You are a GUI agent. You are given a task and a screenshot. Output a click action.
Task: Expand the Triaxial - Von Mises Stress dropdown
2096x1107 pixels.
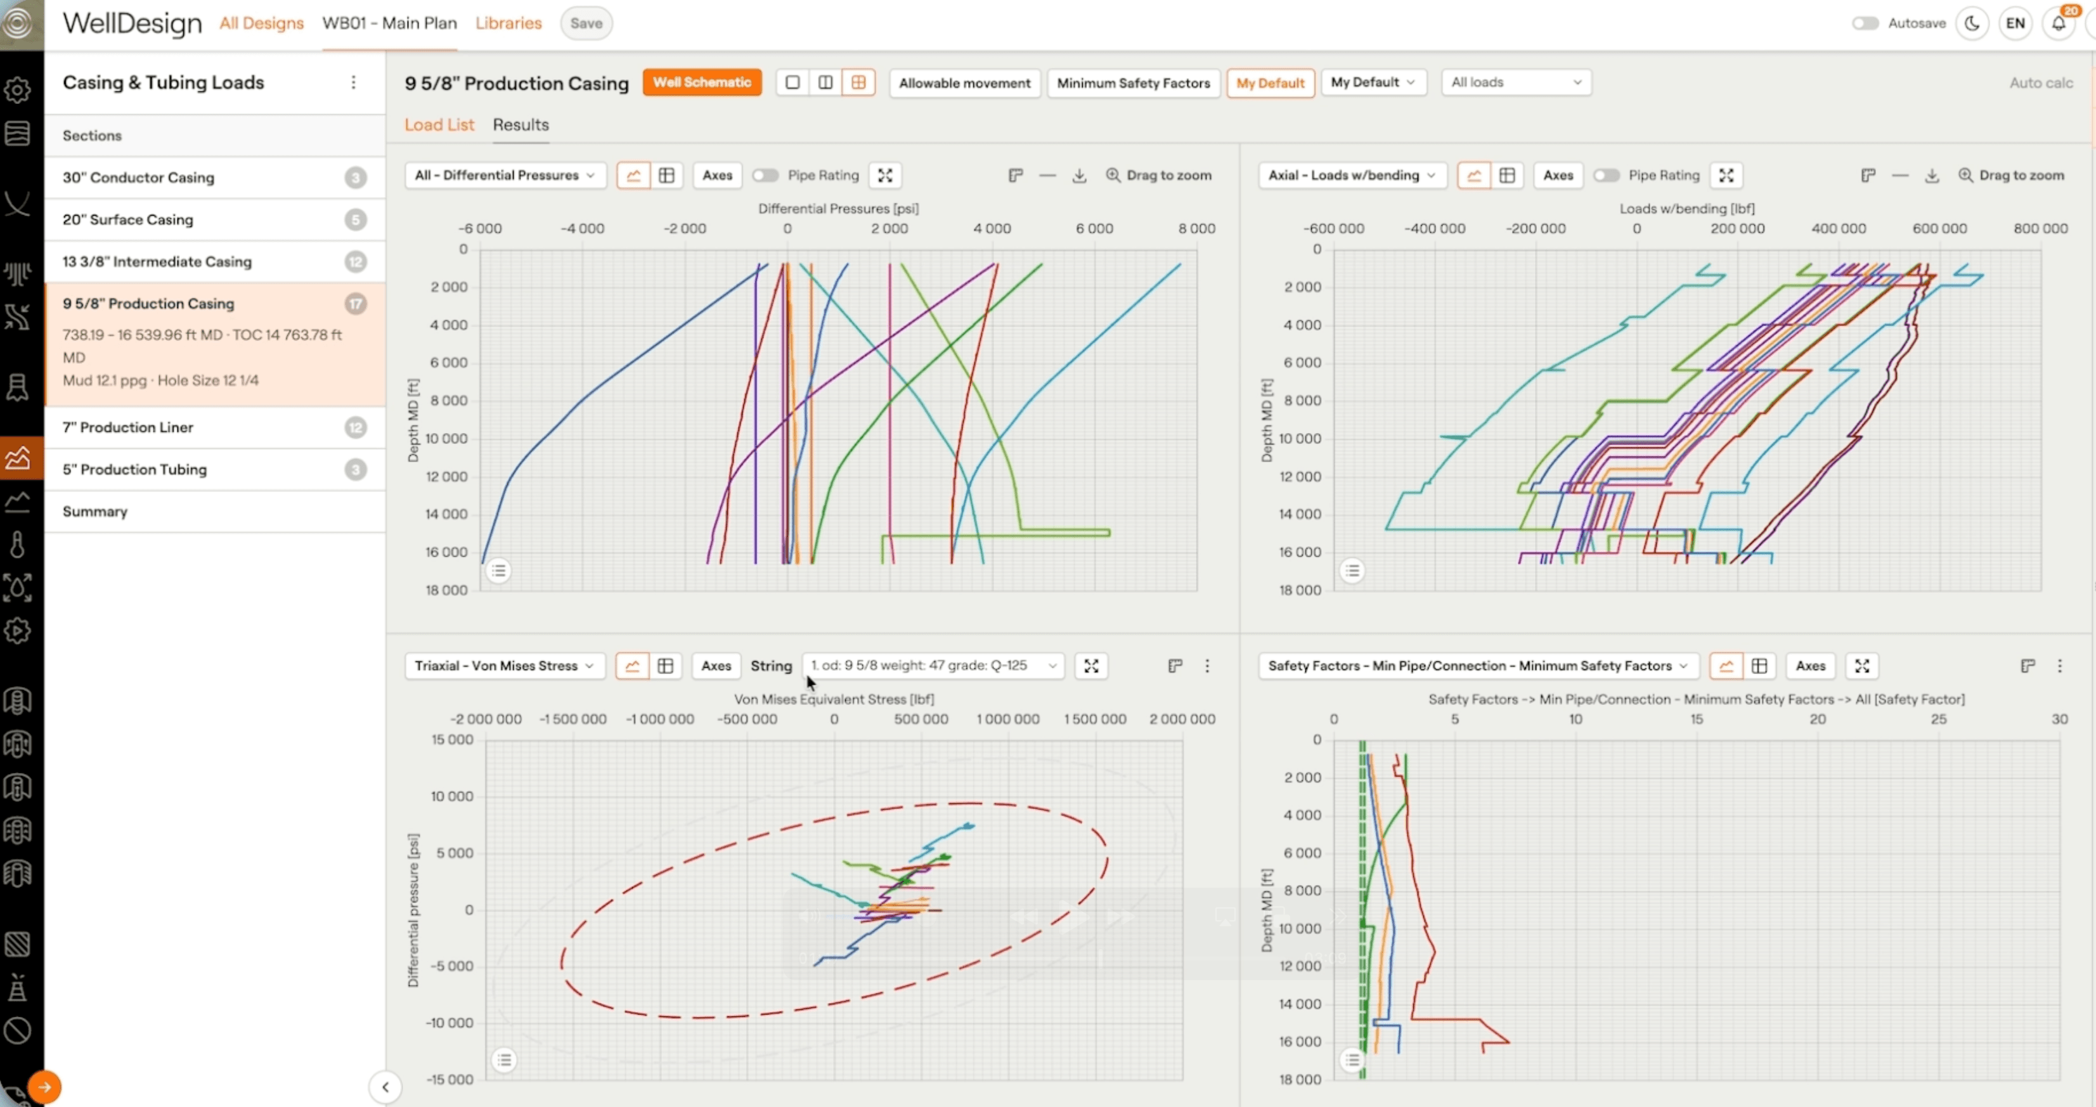(505, 666)
